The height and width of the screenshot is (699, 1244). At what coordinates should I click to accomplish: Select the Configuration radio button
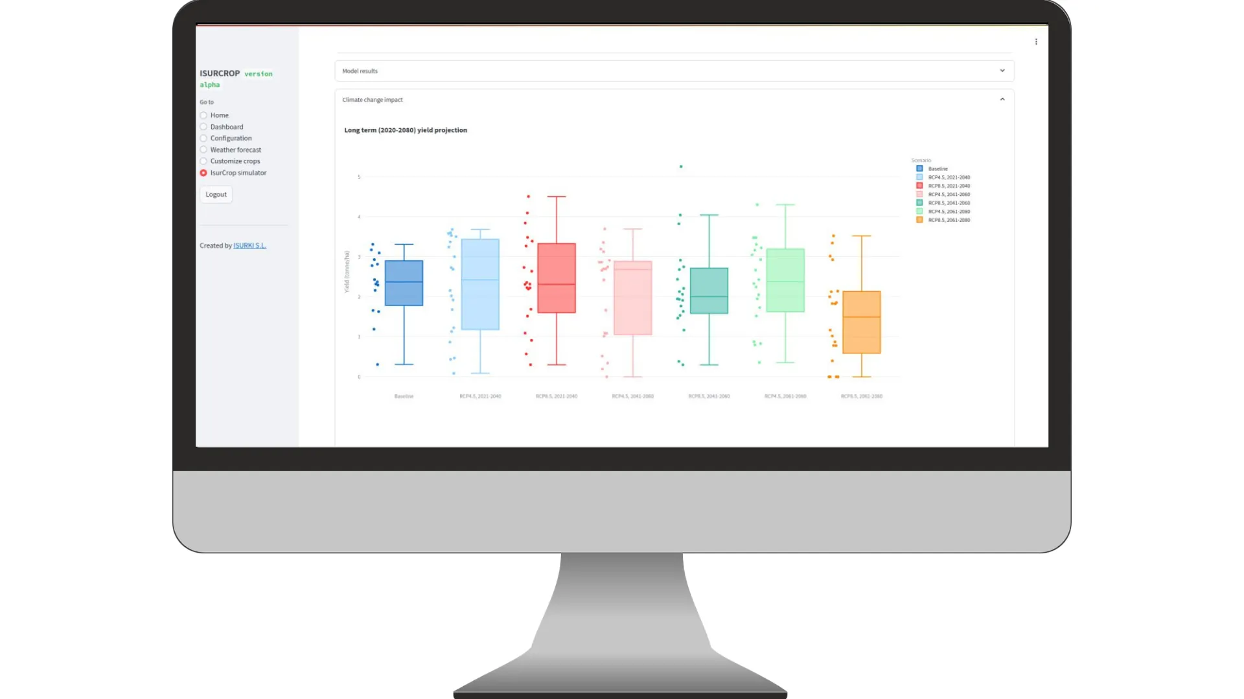click(x=203, y=137)
